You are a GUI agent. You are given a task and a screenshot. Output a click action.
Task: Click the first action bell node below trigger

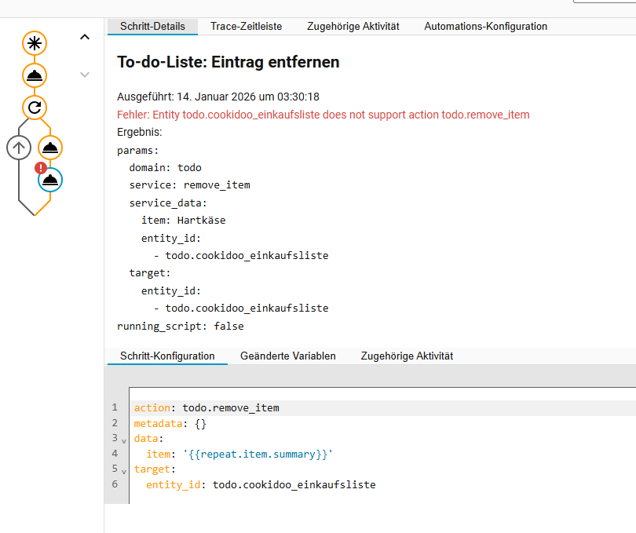pos(34,75)
